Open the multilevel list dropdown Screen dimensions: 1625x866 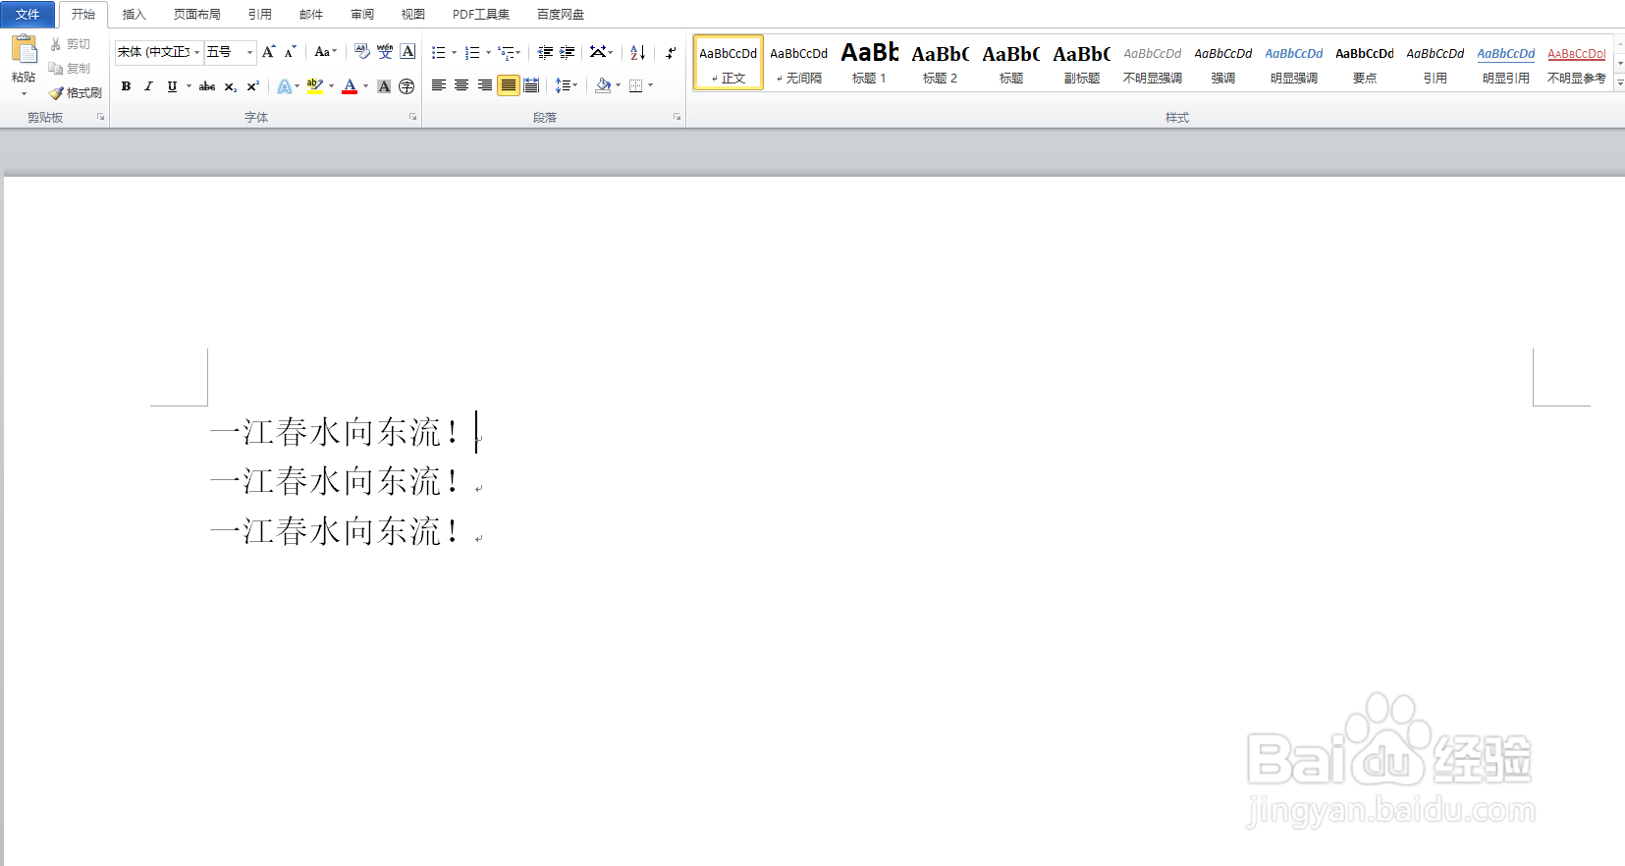click(x=509, y=52)
